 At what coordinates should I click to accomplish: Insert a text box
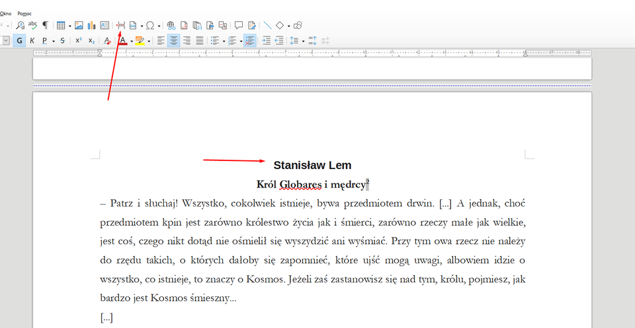point(105,26)
